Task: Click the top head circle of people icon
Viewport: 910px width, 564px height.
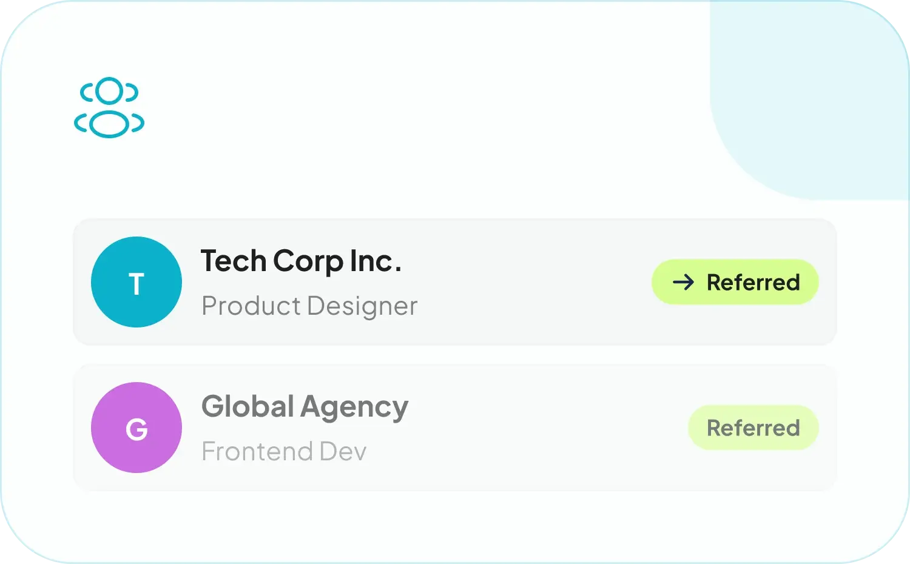Action: tap(109, 91)
